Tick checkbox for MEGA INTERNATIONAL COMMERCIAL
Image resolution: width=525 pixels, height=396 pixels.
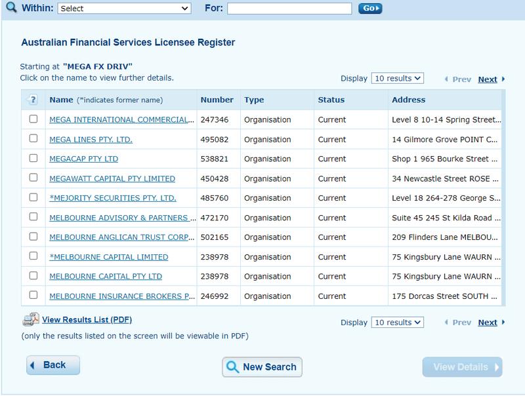click(x=33, y=119)
